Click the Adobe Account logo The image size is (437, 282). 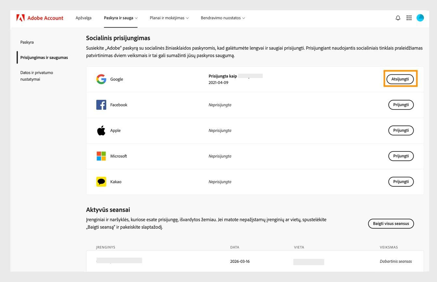coord(40,18)
